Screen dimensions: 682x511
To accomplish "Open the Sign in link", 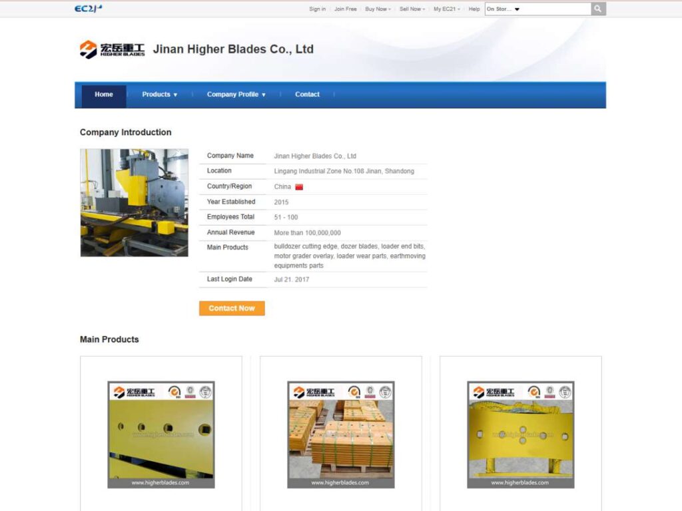I will click(x=317, y=9).
